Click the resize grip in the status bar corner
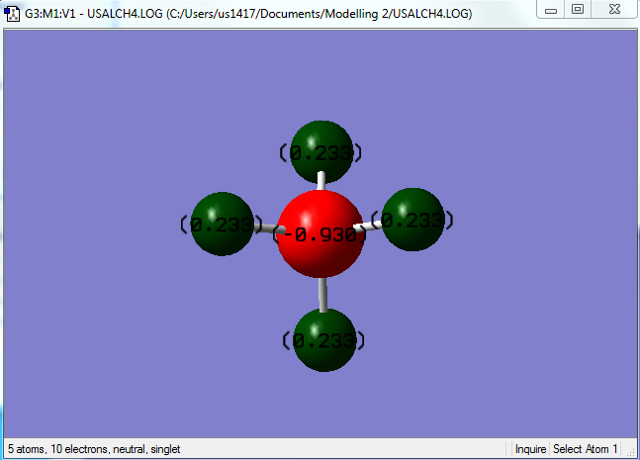The height and width of the screenshot is (460, 640). tap(631, 451)
